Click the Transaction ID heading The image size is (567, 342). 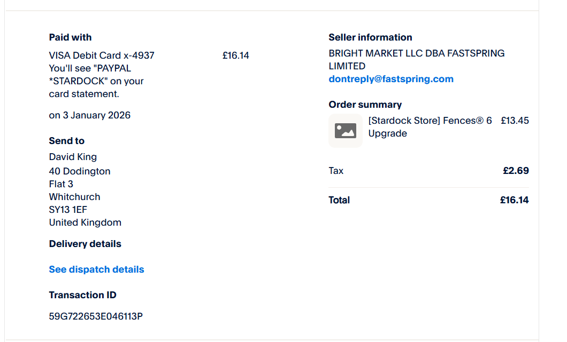[82, 295]
